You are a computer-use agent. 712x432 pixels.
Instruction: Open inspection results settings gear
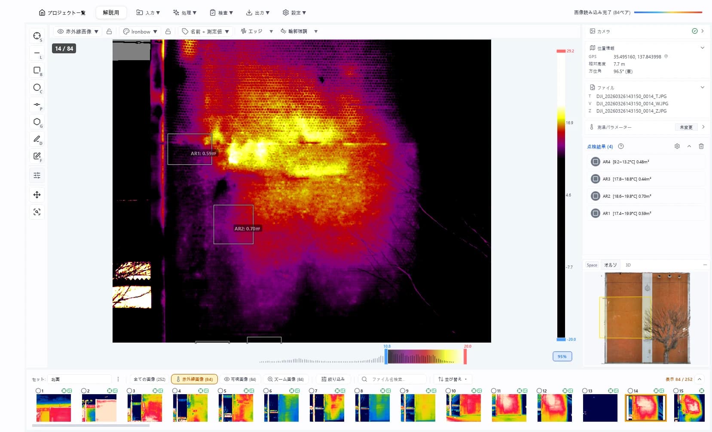677,146
